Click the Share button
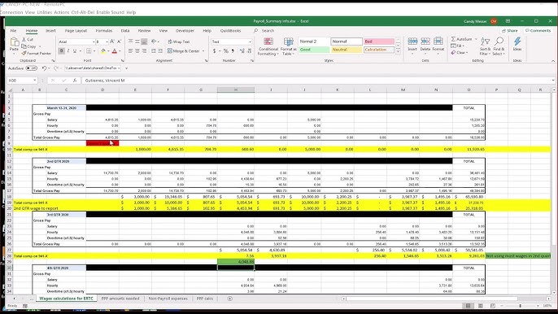 tap(509, 31)
